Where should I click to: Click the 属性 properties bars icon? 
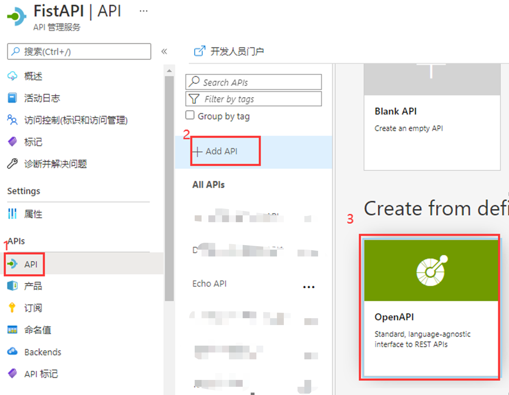12,214
